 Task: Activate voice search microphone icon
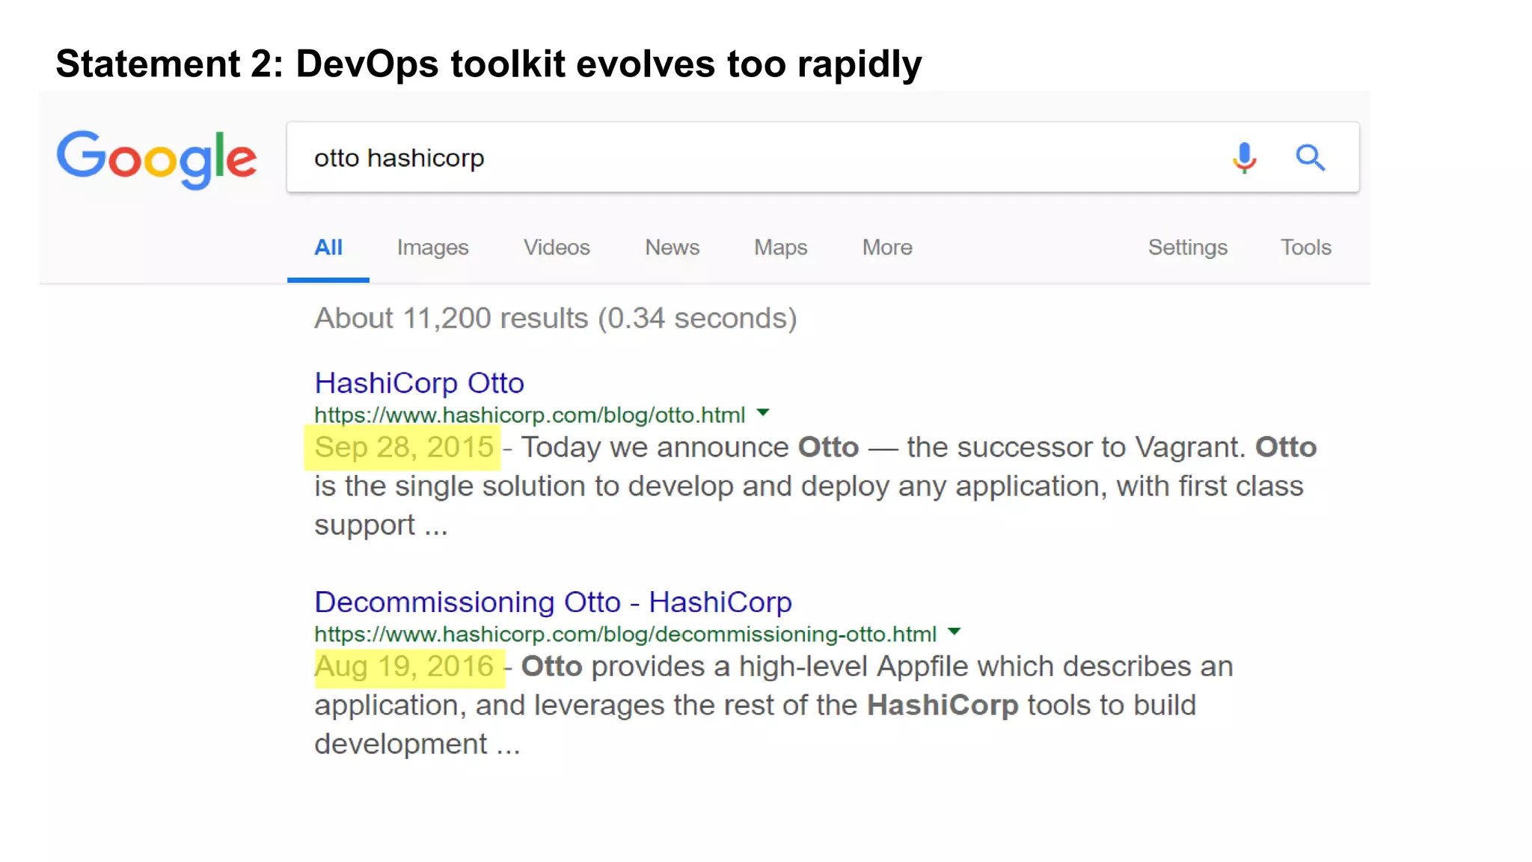[x=1244, y=158]
